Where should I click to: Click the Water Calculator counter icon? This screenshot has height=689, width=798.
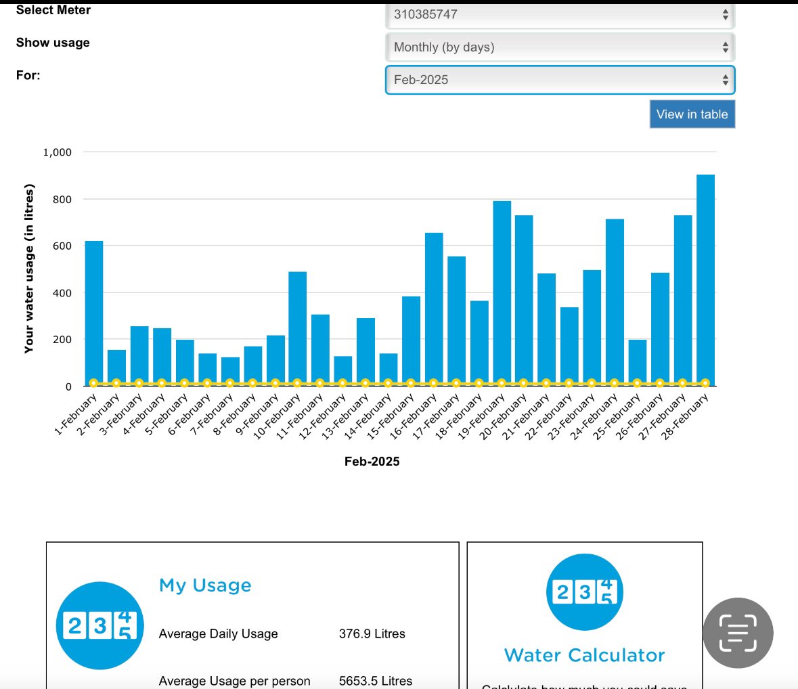584,592
